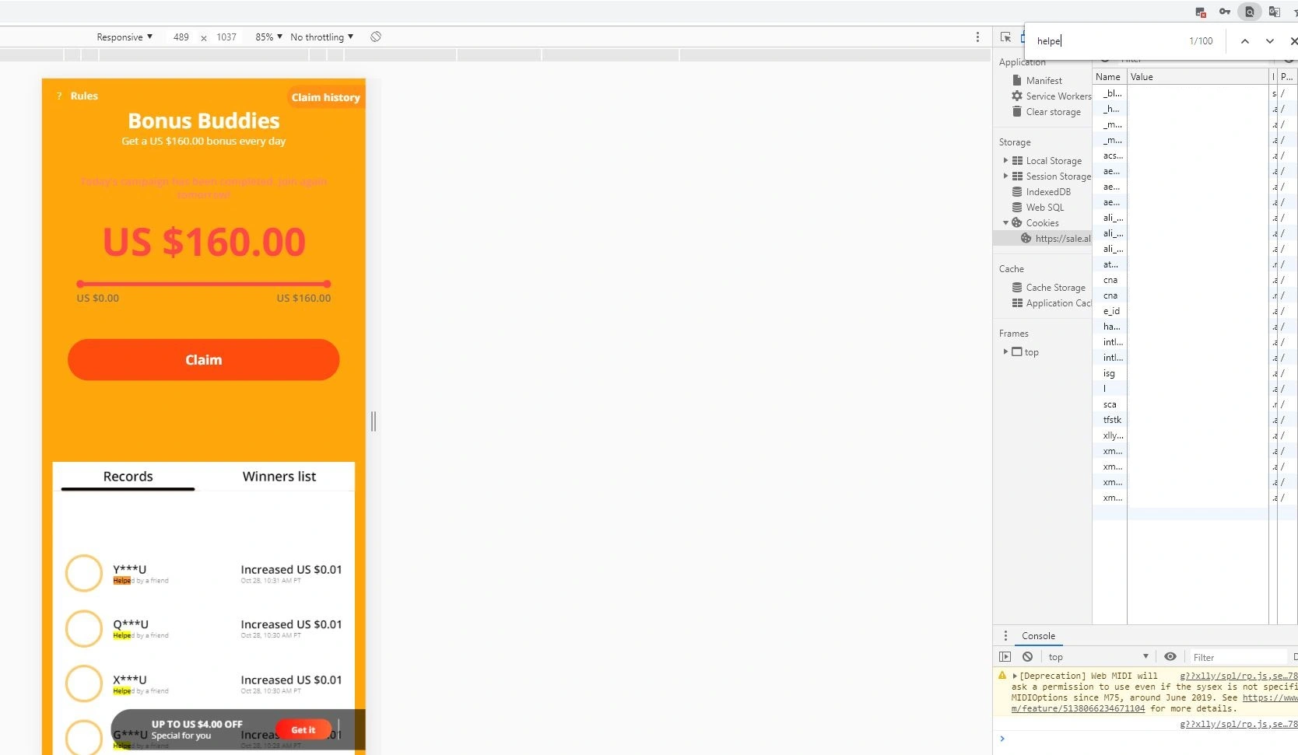The width and height of the screenshot is (1298, 755).
Task: Open Clear storage section
Action: [1053, 111]
